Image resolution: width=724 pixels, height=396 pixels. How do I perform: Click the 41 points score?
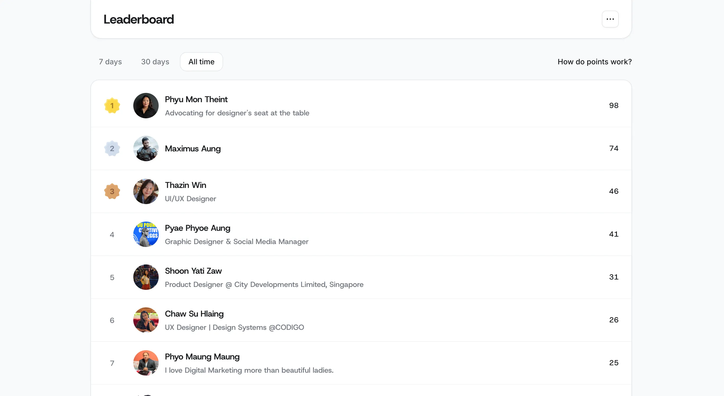tap(613, 234)
